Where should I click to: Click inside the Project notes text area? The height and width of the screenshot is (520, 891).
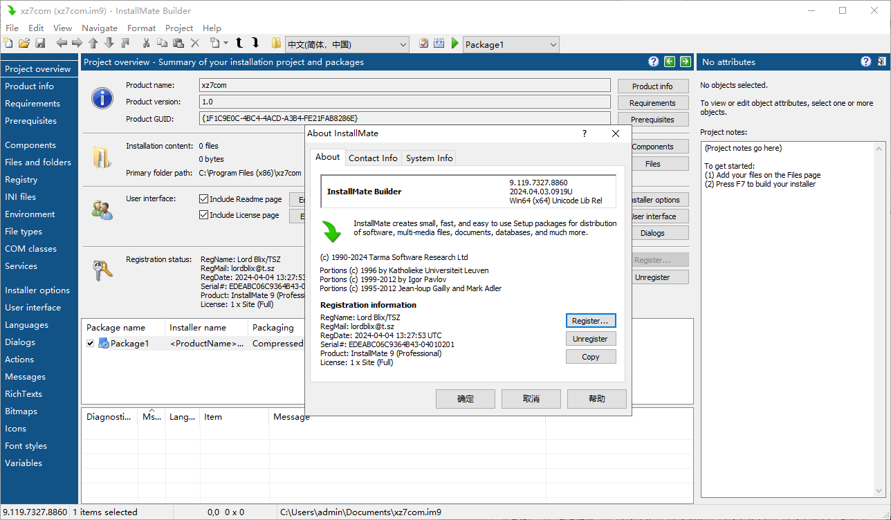coord(793,319)
